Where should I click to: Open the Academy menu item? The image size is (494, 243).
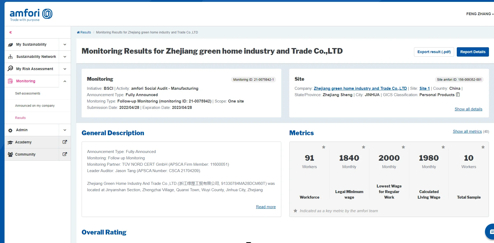pos(32,142)
